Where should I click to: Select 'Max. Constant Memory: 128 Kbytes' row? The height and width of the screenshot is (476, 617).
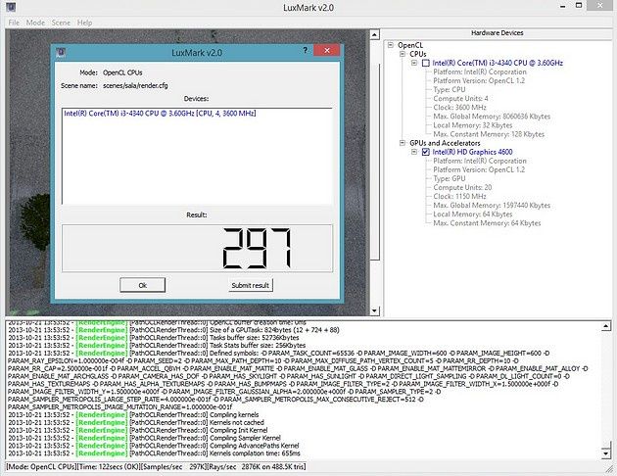tap(489, 134)
